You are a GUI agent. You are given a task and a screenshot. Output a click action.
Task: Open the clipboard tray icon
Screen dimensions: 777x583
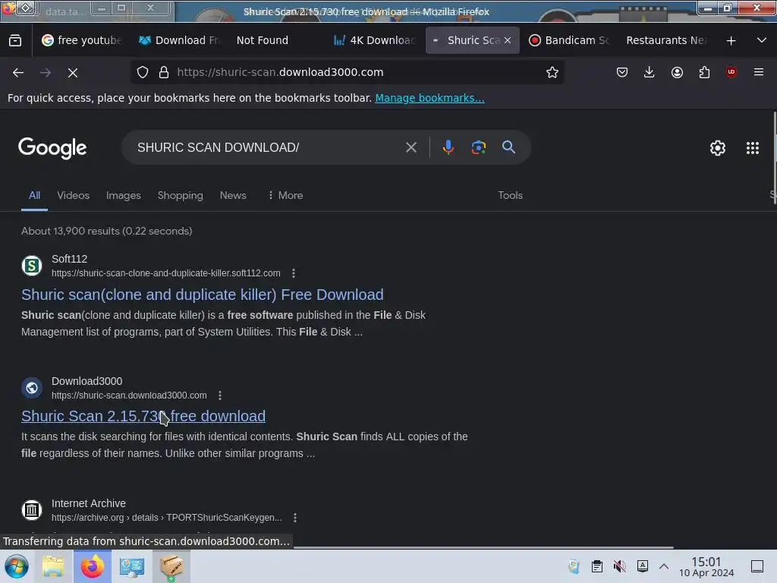tap(597, 566)
